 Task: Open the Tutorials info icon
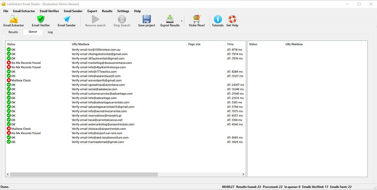pos(218,20)
